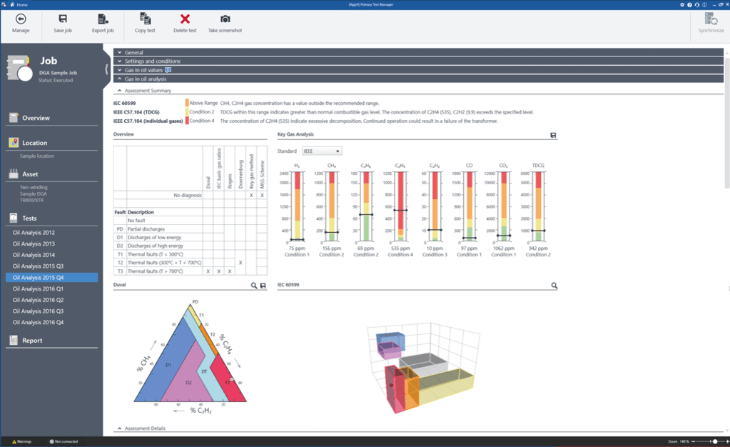The height and width of the screenshot is (447, 730).
Task: Click the Synchronize icon
Action: click(x=711, y=19)
